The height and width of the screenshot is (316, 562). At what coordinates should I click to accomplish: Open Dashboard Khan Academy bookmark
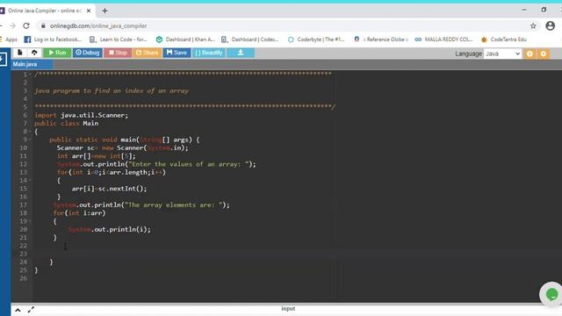click(185, 39)
